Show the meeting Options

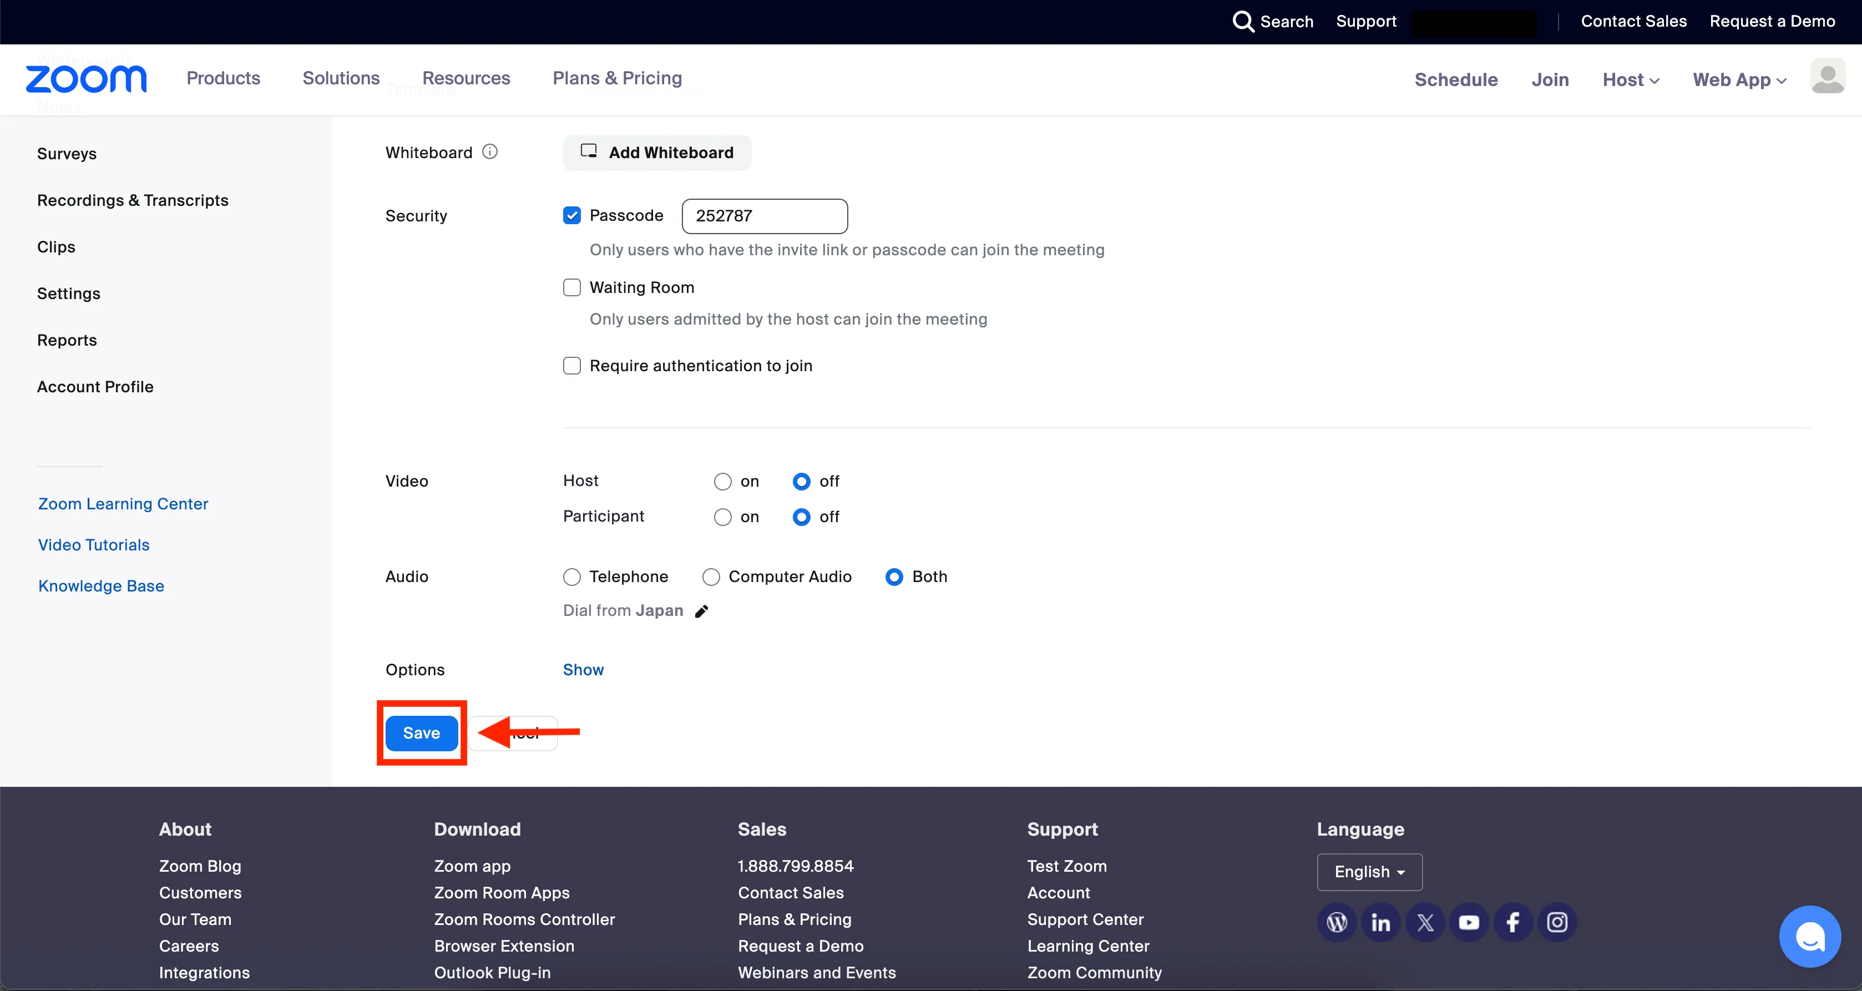[583, 670]
